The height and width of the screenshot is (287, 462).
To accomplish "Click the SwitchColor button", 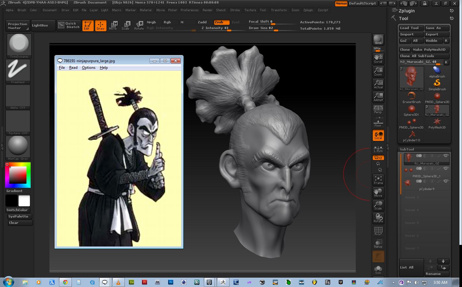I will click(x=17, y=210).
